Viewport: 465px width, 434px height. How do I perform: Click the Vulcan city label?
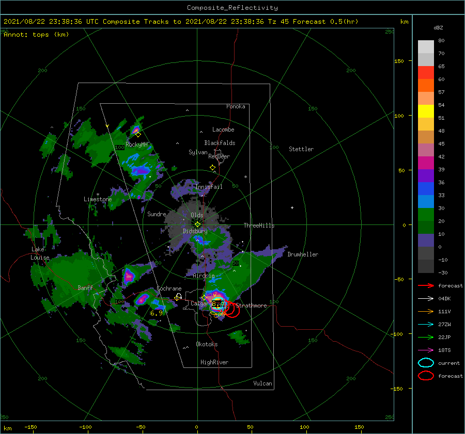(x=263, y=383)
